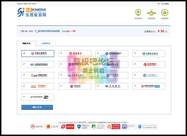Click the 中国民生银行 bank logo
This screenshot has width=187, height=136.
click(x=76, y=75)
